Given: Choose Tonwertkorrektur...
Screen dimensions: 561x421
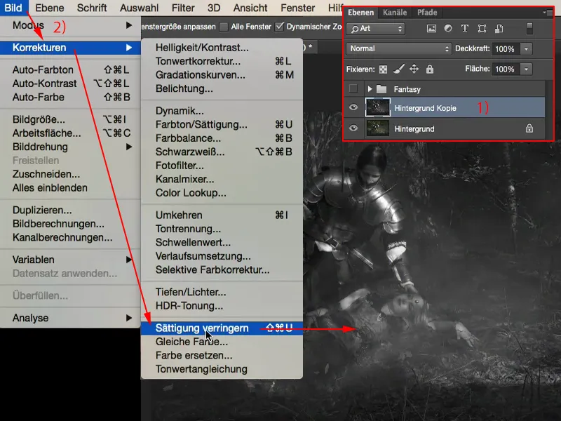Looking at the screenshot, I should (222, 61).
